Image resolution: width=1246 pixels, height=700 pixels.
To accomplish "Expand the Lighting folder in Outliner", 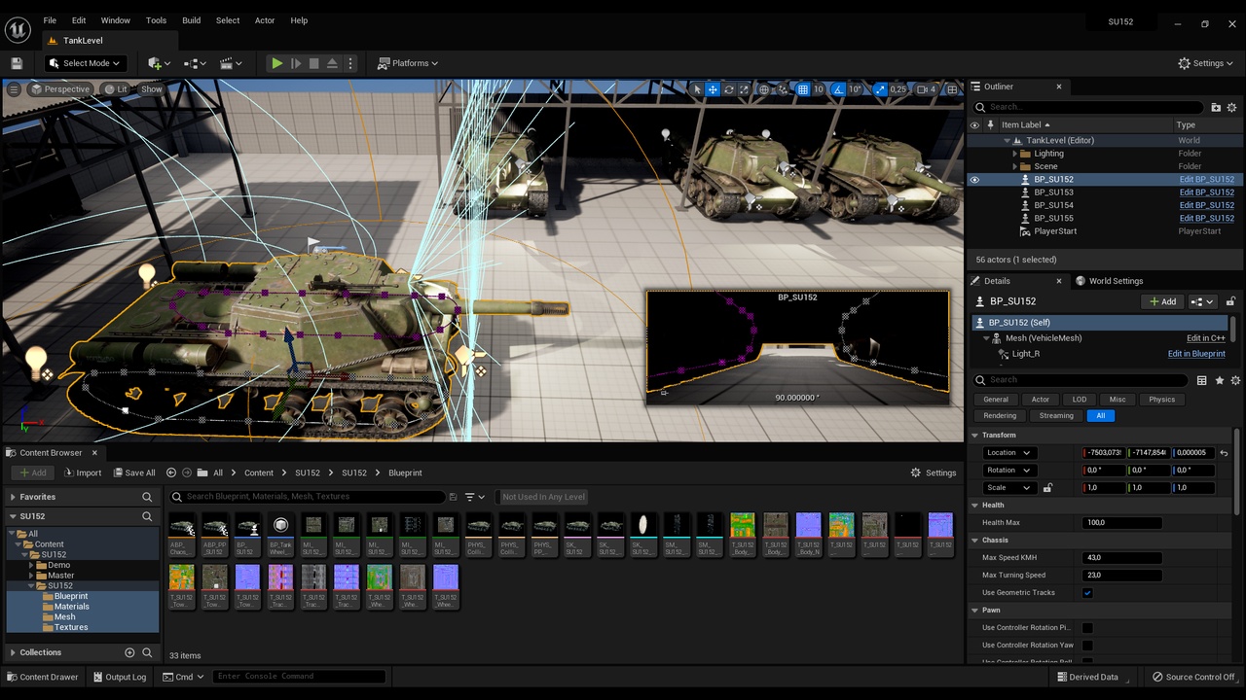I will click(x=1014, y=154).
